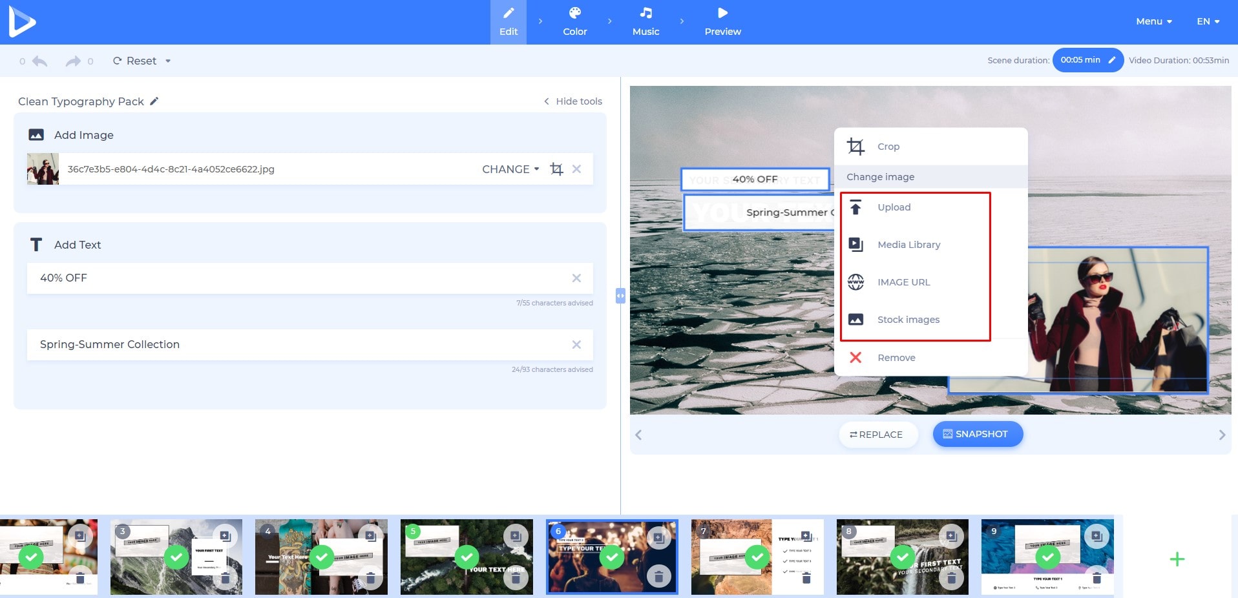Click the Reset refresh icon
This screenshot has height=598, width=1238.
(x=118, y=61)
